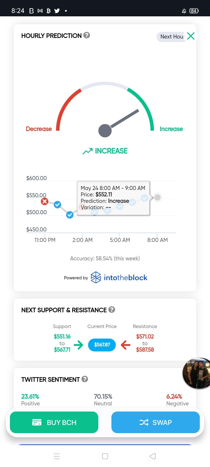The width and height of the screenshot is (210, 467).
Task: Tap the green X close icon
Action: (191, 36)
